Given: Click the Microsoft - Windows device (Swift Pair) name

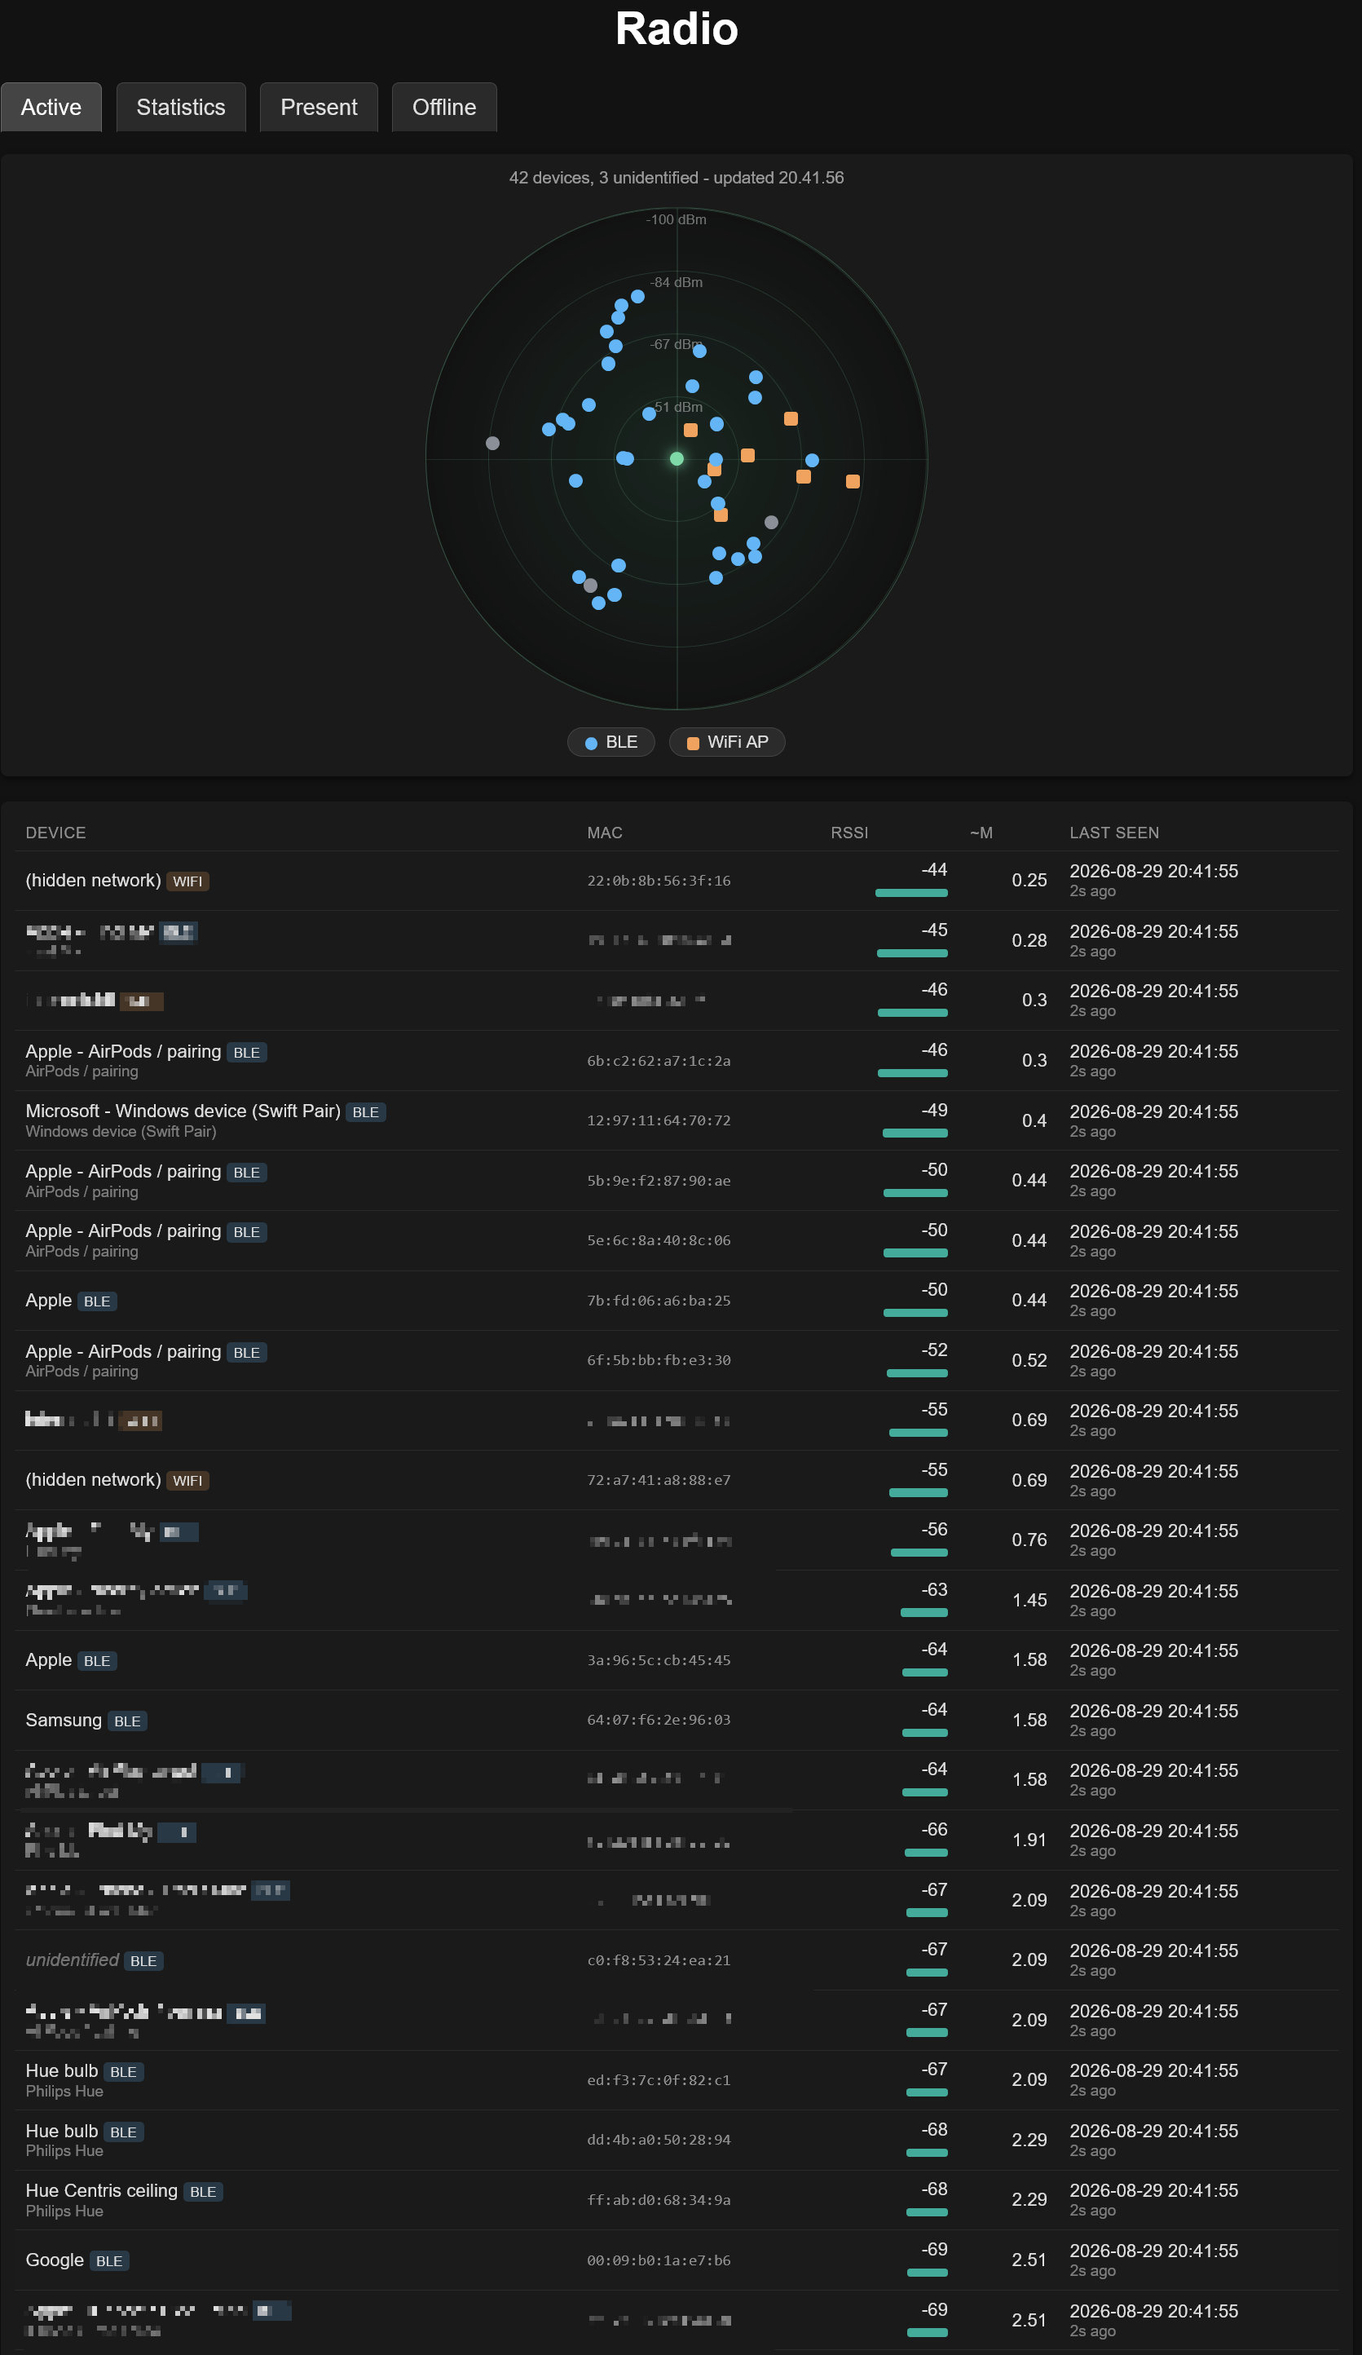Looking at the screenshot, I should tap(183, 1111).
